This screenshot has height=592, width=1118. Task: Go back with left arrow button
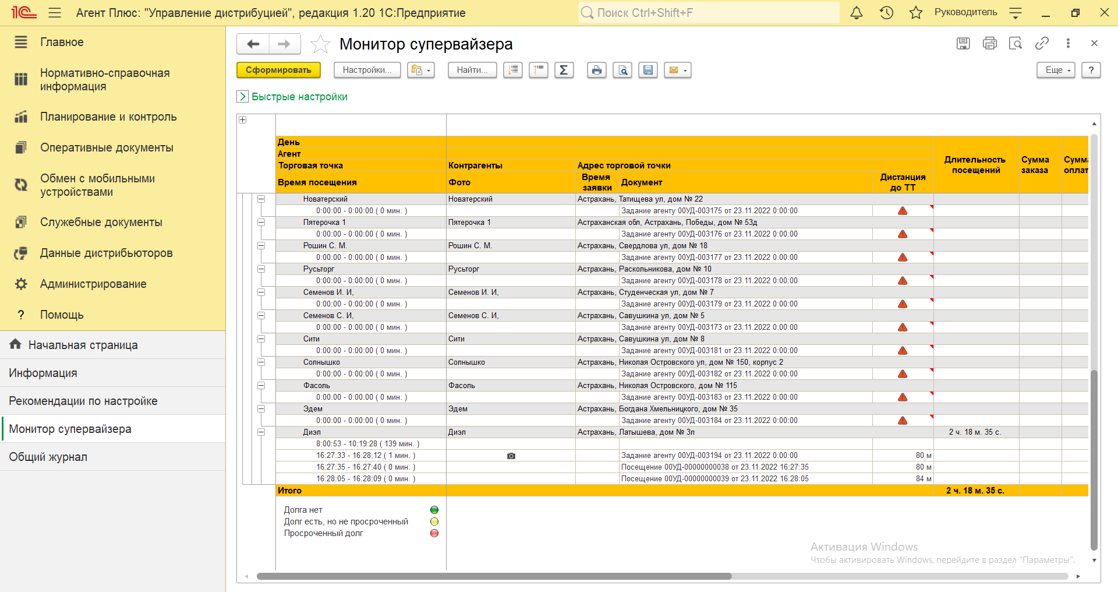click(253, 44)
